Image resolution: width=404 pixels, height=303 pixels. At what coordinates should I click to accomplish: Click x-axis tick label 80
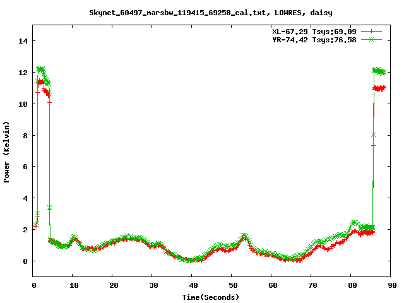pos(352,285)
